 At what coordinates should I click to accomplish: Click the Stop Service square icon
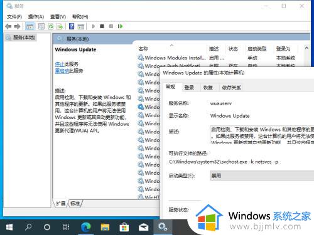coord(102,26)
